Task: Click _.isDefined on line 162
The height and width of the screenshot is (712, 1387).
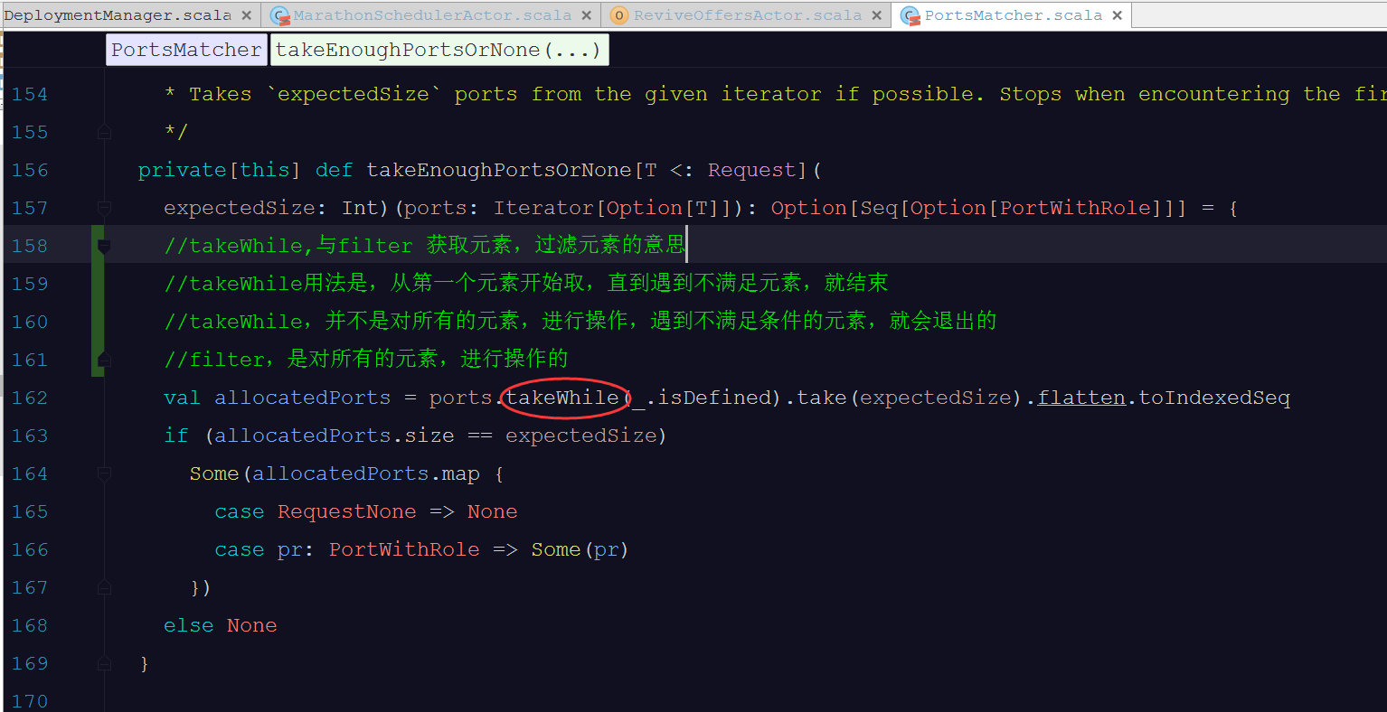Action: (701, 398)
